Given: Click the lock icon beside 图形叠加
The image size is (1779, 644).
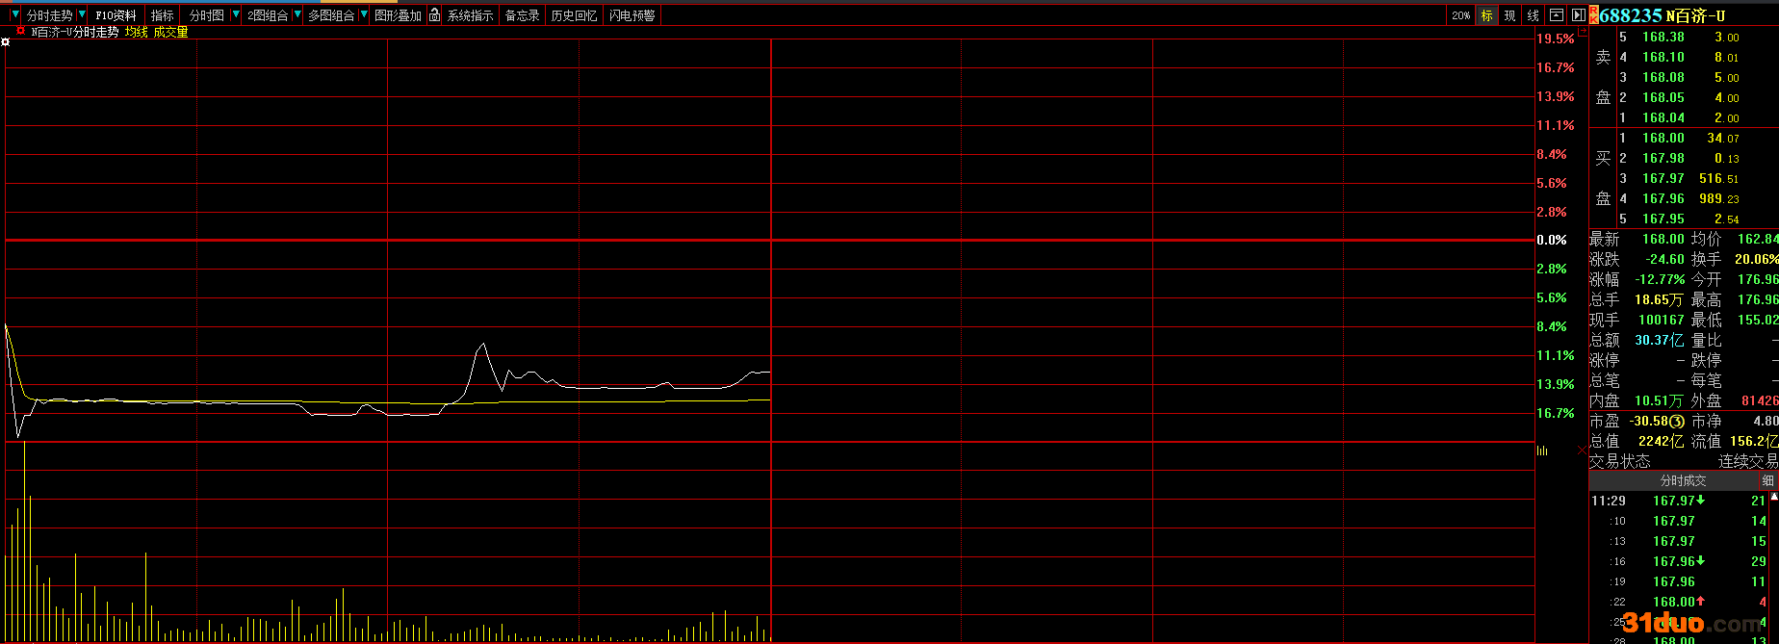Looking at the screenshot, I should point(435,15).
